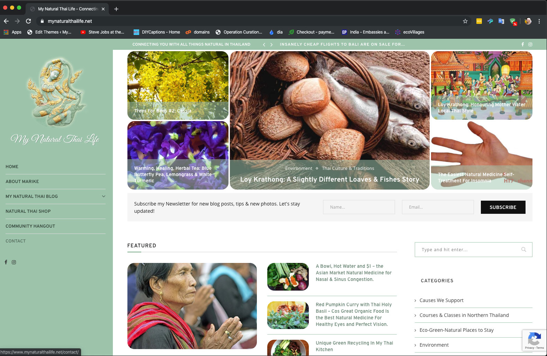Open the herbs thumbnail for sinus article

click(x=288, y=277)
